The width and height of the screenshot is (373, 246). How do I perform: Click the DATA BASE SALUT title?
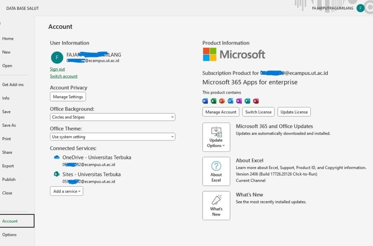coord(22,8)
